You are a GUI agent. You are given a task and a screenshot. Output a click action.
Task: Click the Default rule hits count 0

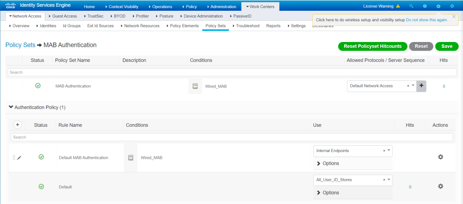tap(410, 187)
